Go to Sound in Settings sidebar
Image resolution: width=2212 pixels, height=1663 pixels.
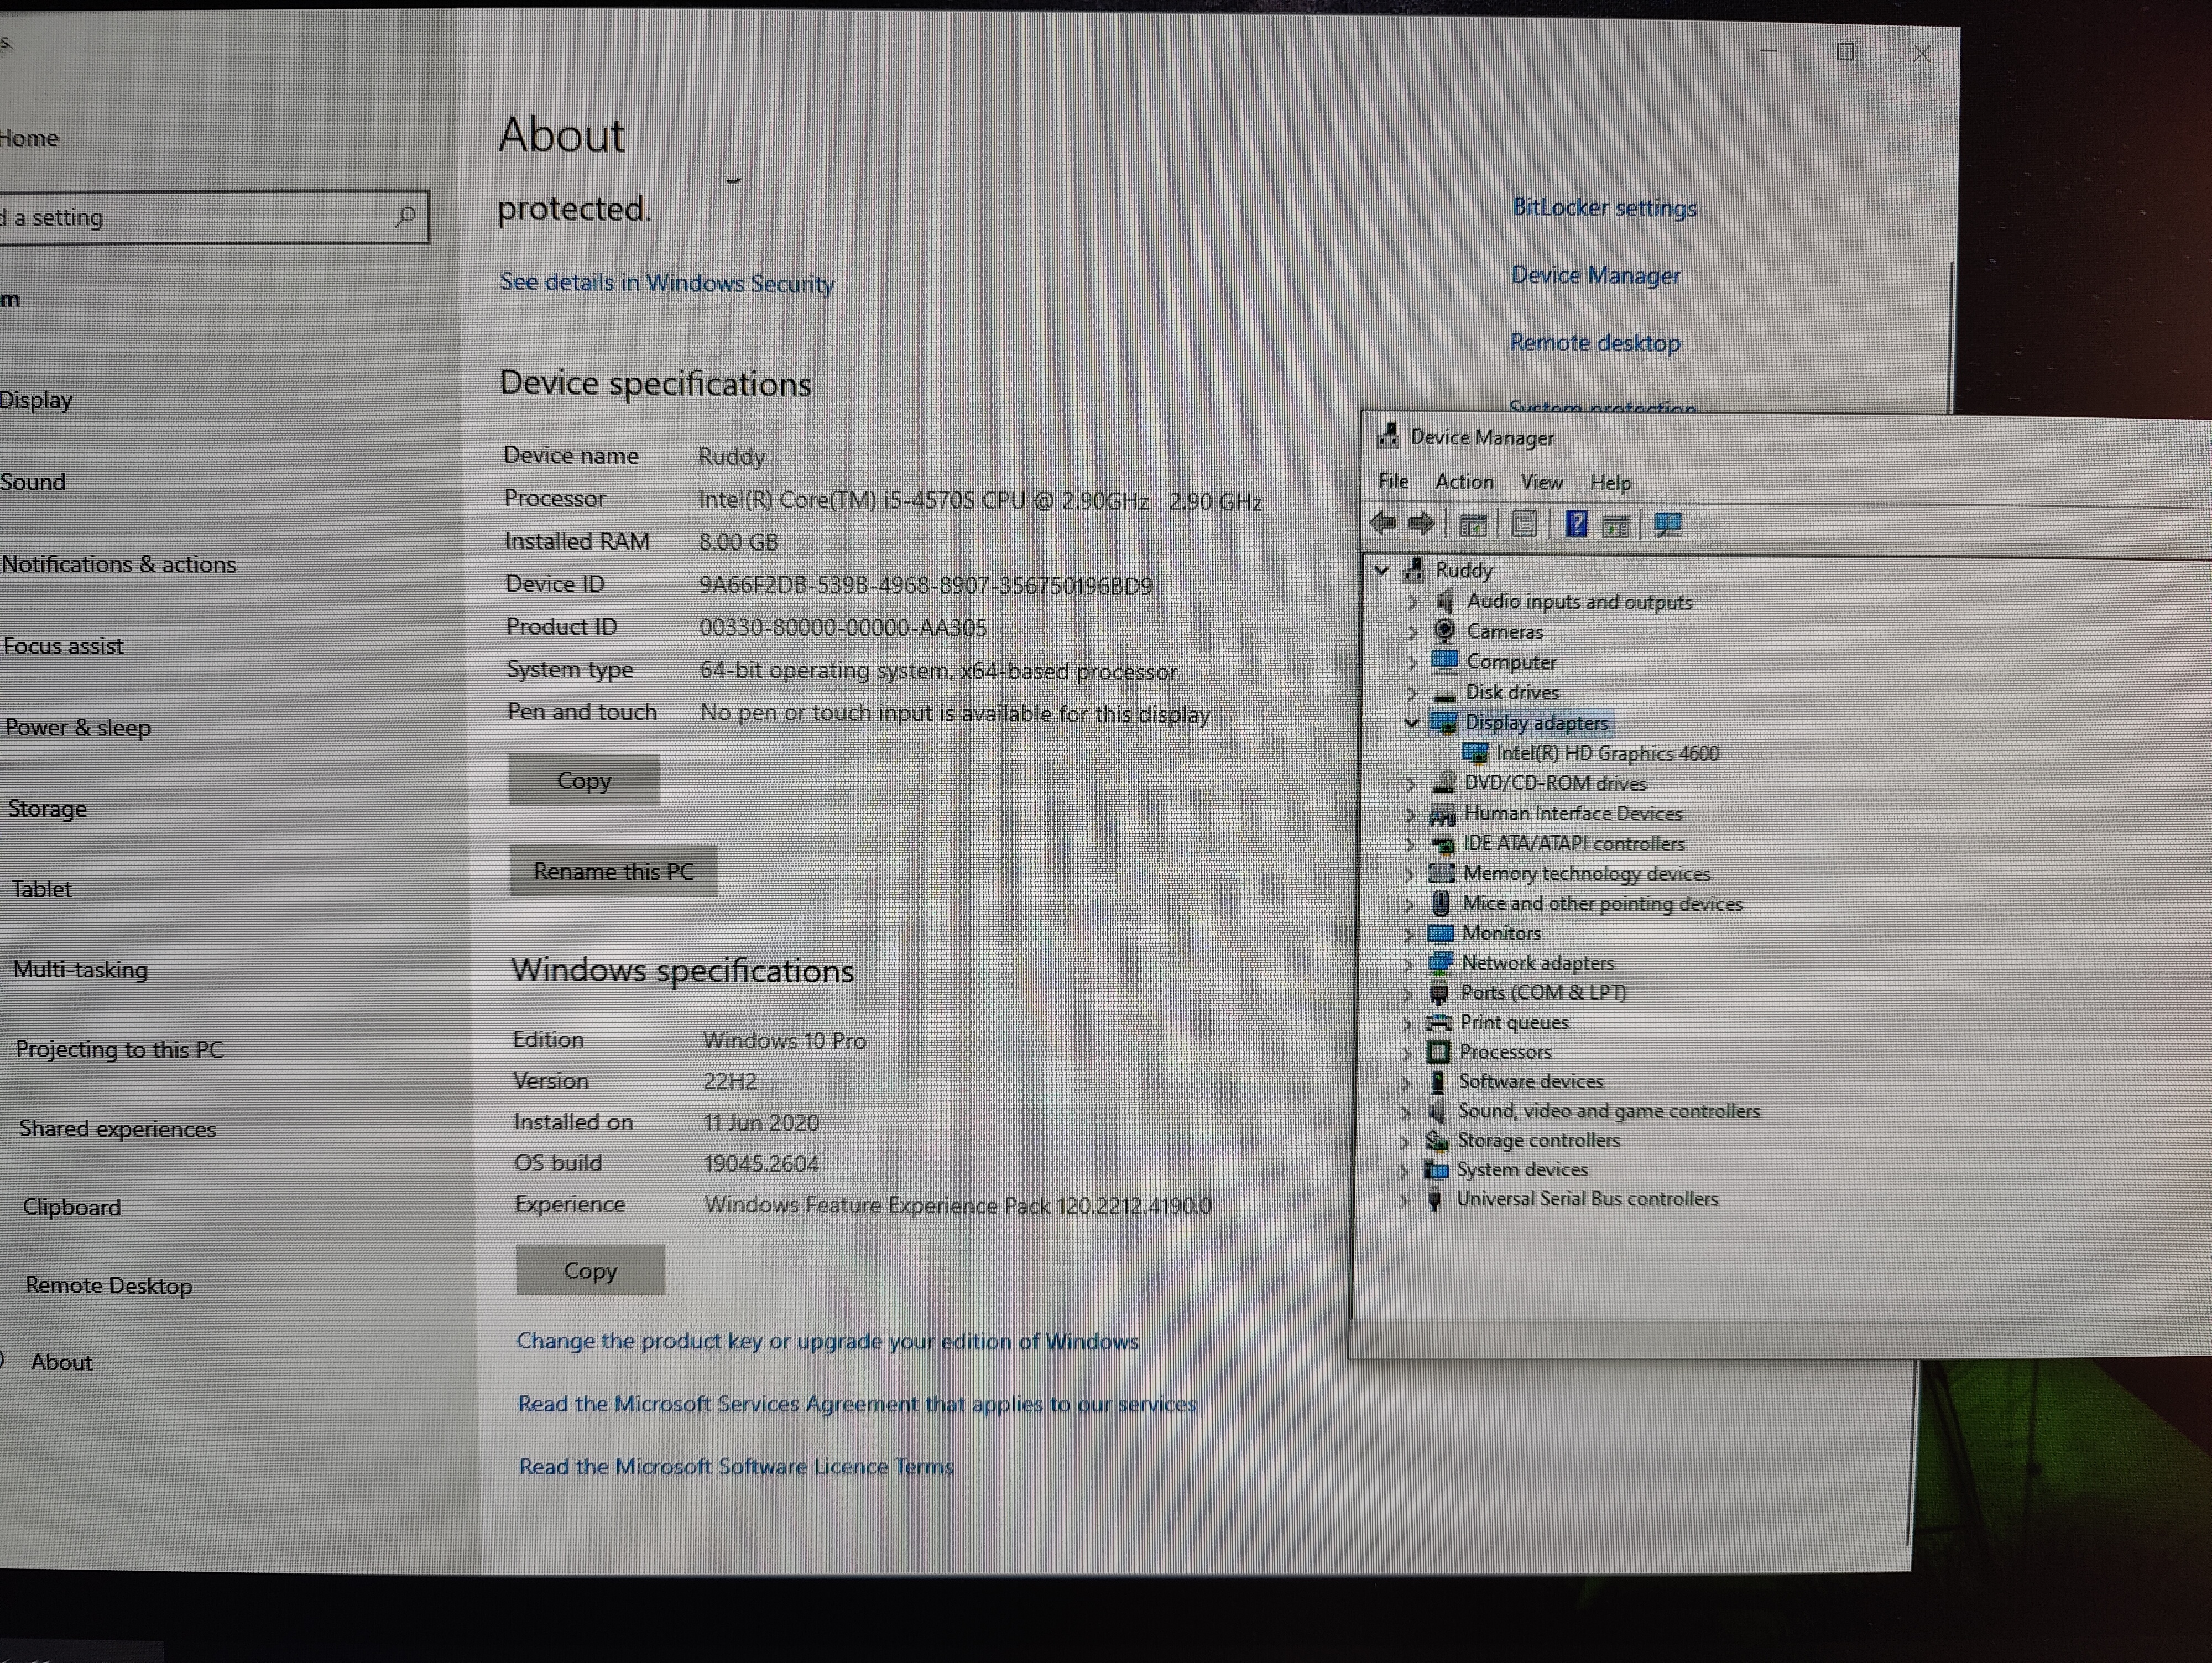(33, 482)
